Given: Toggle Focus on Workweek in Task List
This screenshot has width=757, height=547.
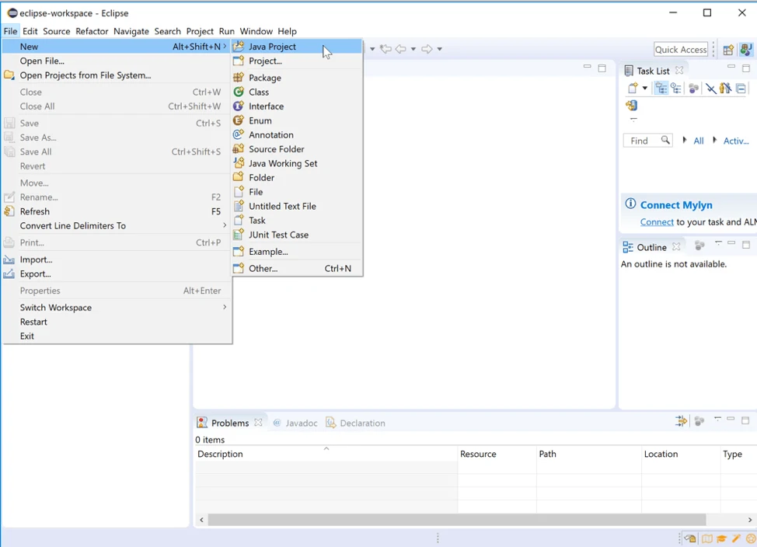Looking at the screenshot, I should tap(693, 88).
